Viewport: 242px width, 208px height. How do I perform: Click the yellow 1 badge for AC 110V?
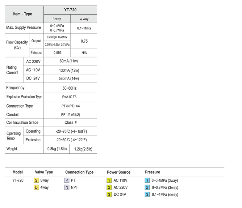point(109,180)
